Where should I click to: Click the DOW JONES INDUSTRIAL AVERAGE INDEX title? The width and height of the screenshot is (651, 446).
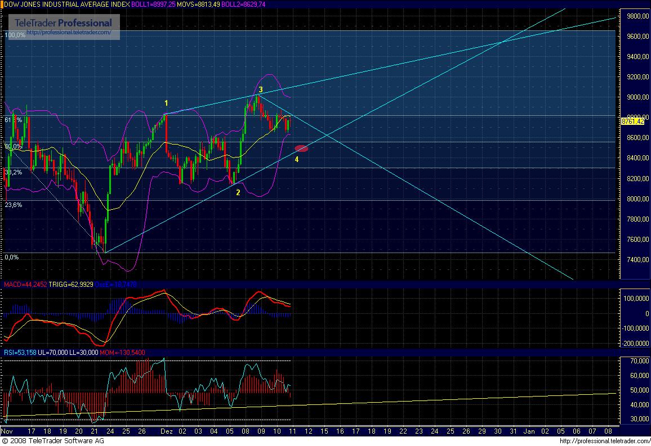point(67,4)
